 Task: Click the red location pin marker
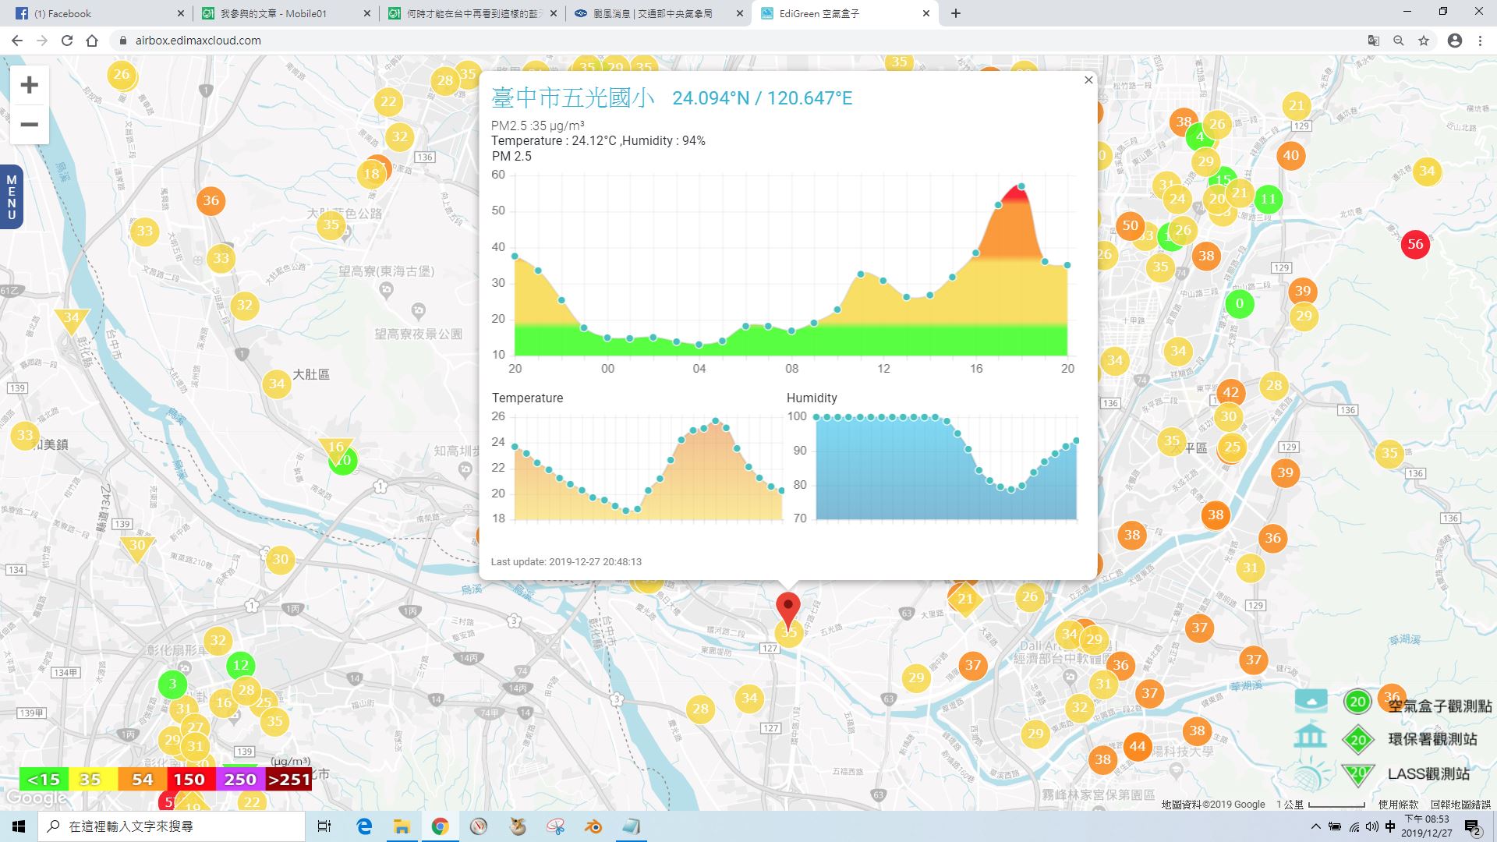click(x=788, y=609)
